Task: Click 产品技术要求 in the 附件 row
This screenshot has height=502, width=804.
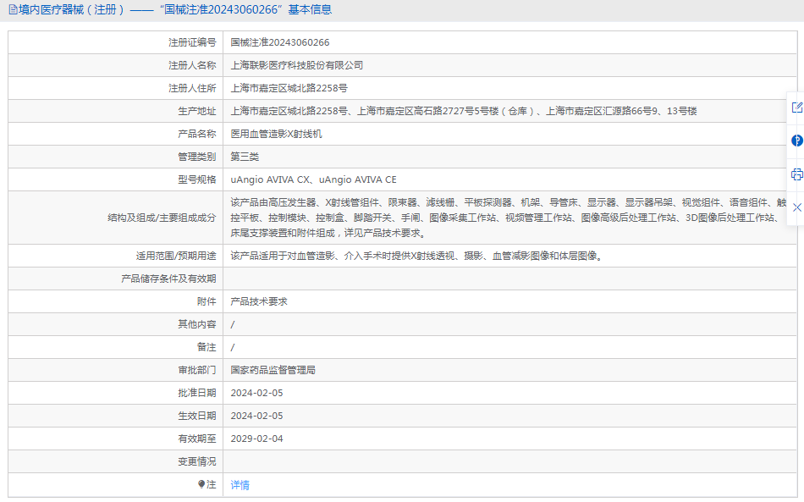Action: click(x=259, y=301)
